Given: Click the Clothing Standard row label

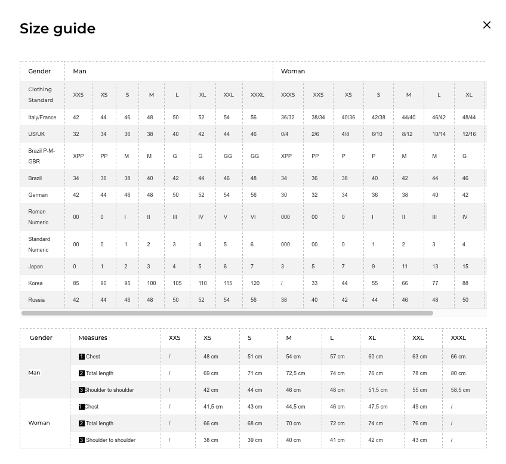Looking at the screenshot, I should [x=41, y=95].
